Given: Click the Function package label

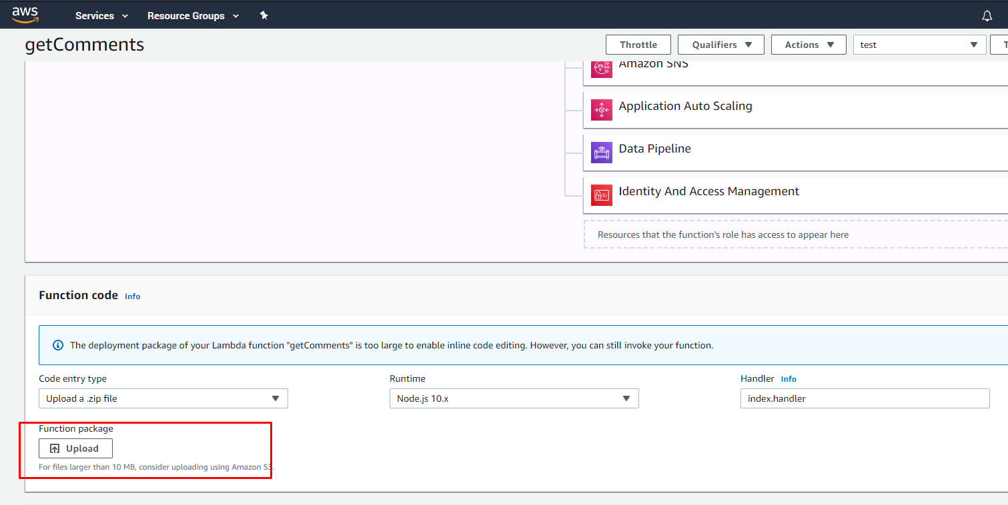Looking at the screenshot, I should click(76, 428).
